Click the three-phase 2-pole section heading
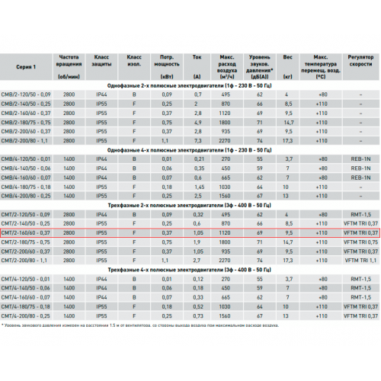This screenshot has height=381, width=381. point(190,205)
